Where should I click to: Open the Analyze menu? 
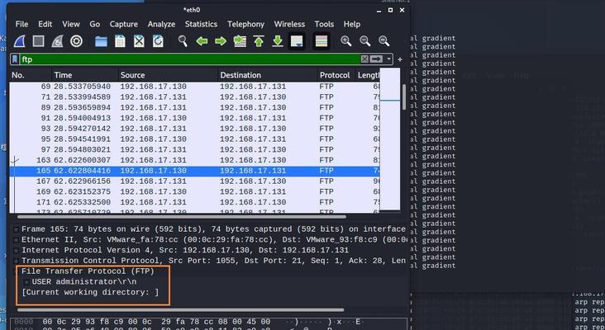161,24
